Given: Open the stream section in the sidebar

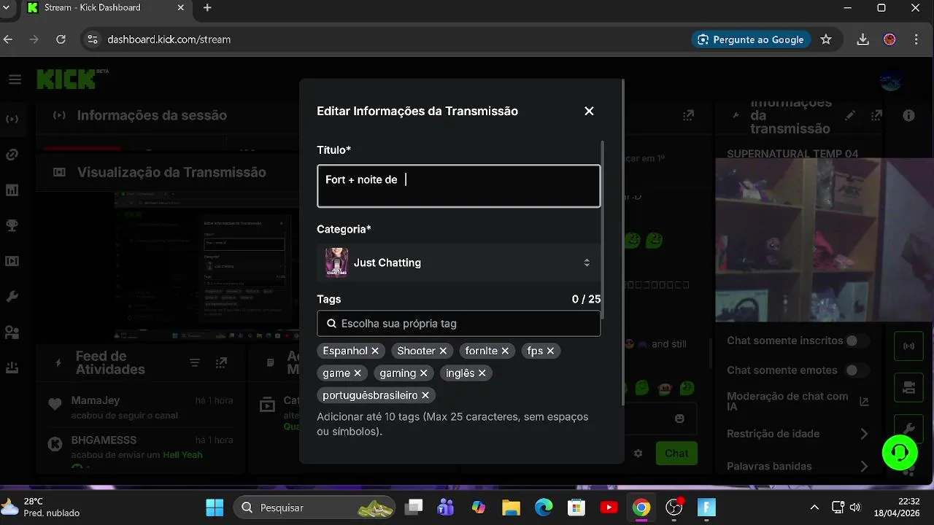Looking at the screenshot, I should pos(12,118).
